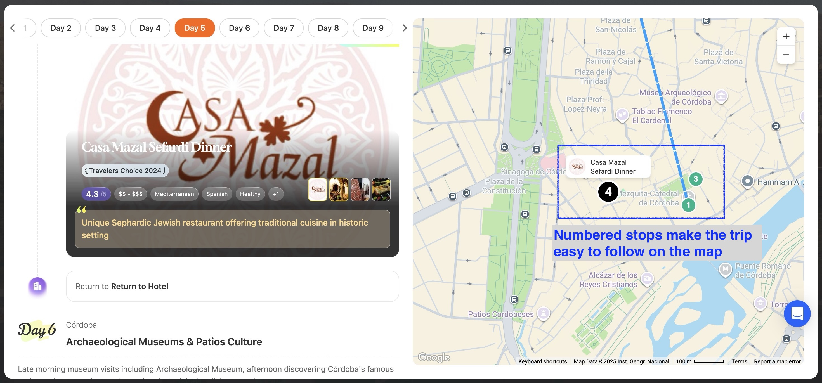This screenshot has height=383, width=822.
Task: Expand the +1 more tags chip
Action: pyautogui.click(x=276, y=194)
